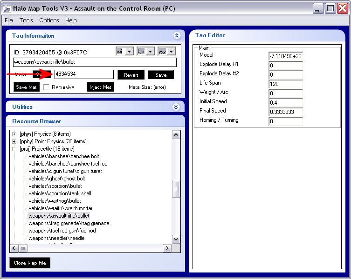Click the Initial Speed field showing 0.4
Screen dimensions: 351x279
coord(285,102)
